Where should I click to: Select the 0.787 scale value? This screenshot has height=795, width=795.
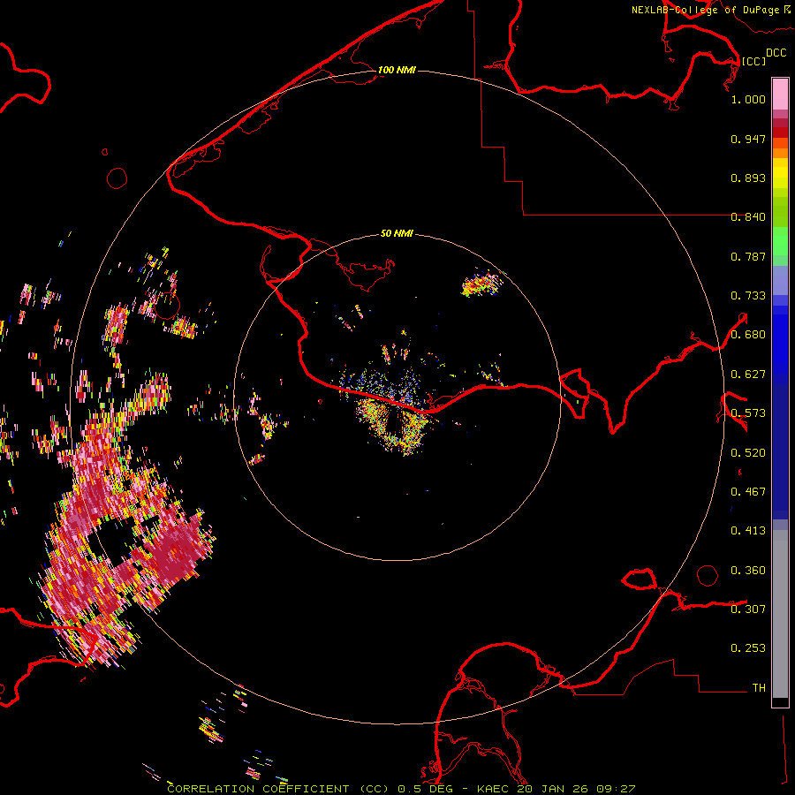tap(748, 256)
